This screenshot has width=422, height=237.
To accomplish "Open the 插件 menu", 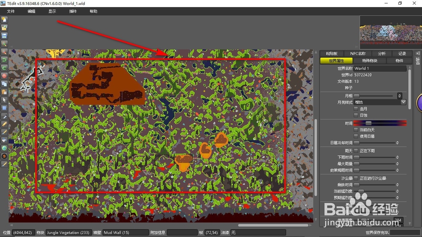I will coord(73,11).
